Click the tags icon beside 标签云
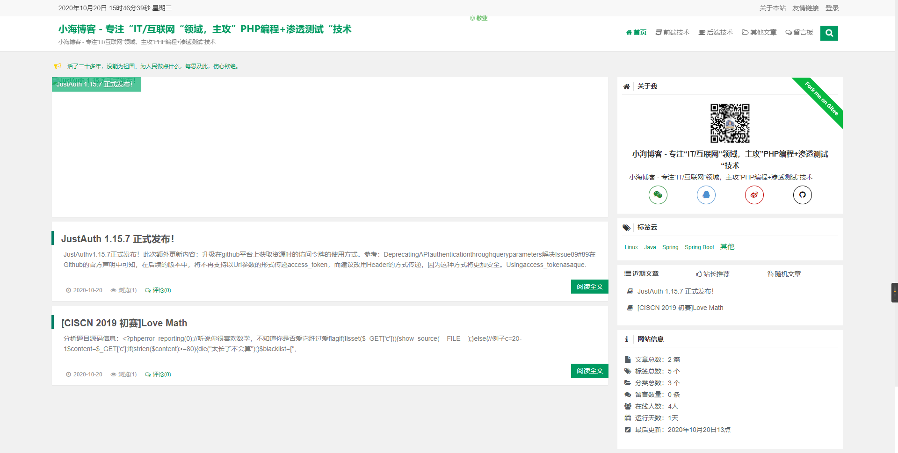 [627, 228]
